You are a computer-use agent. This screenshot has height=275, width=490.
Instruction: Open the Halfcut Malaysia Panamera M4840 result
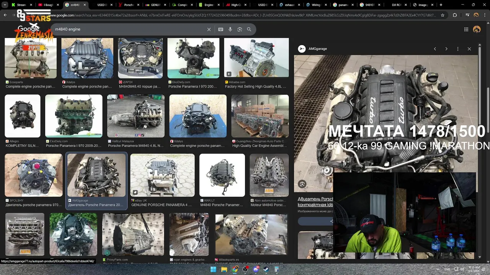[x=136, y=116]
